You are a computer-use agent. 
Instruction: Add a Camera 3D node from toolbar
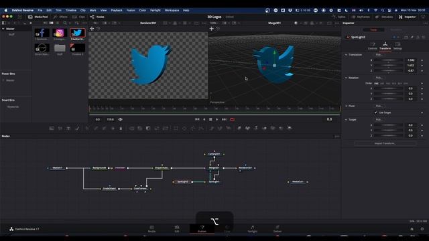273,128
